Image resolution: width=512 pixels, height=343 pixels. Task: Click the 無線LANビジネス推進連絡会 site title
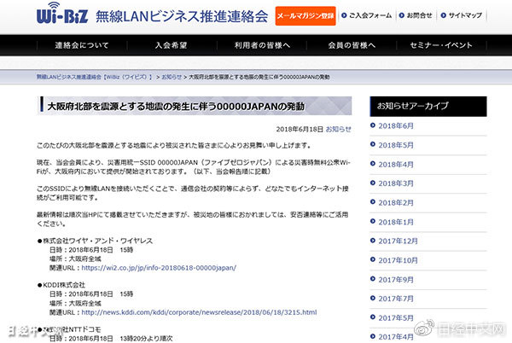click(182, 16)
